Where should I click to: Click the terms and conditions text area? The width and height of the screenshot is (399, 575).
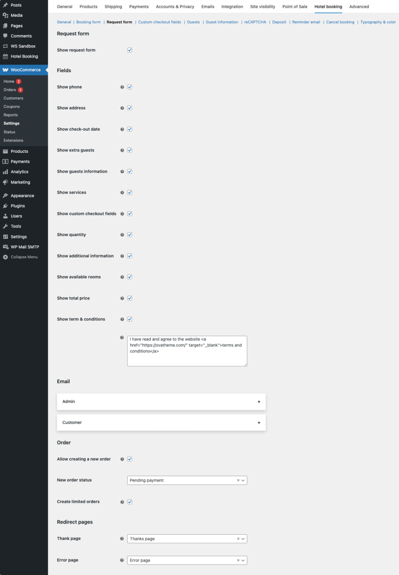point(187,351)
